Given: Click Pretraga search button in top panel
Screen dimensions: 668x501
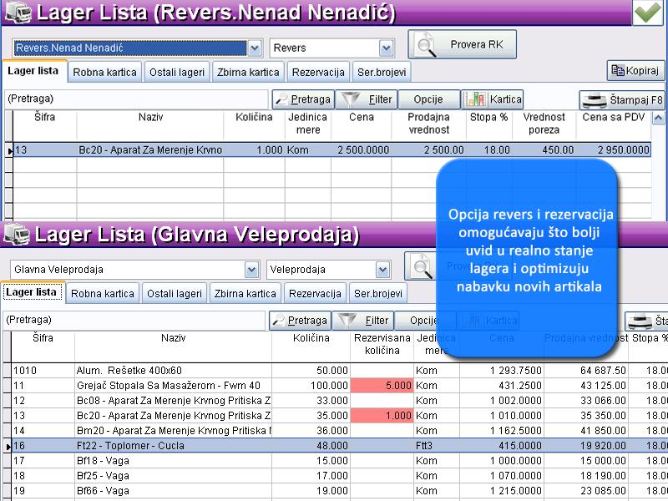Looking at the screenshot, I should 303,99.
